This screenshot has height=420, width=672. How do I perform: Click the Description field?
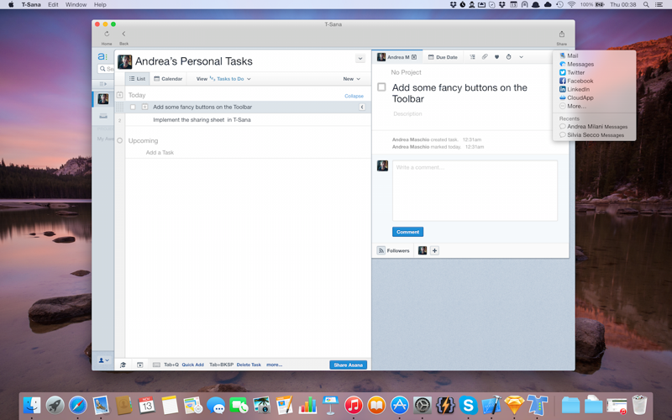(x=407, y=114)
